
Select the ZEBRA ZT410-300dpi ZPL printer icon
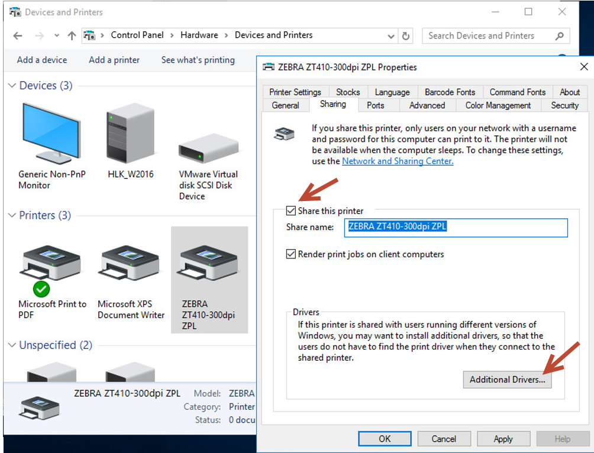pos(209,264)
